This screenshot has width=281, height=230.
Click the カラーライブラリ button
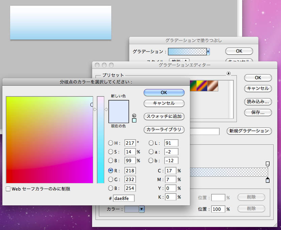pyautogui.click(x=164, y=130)
